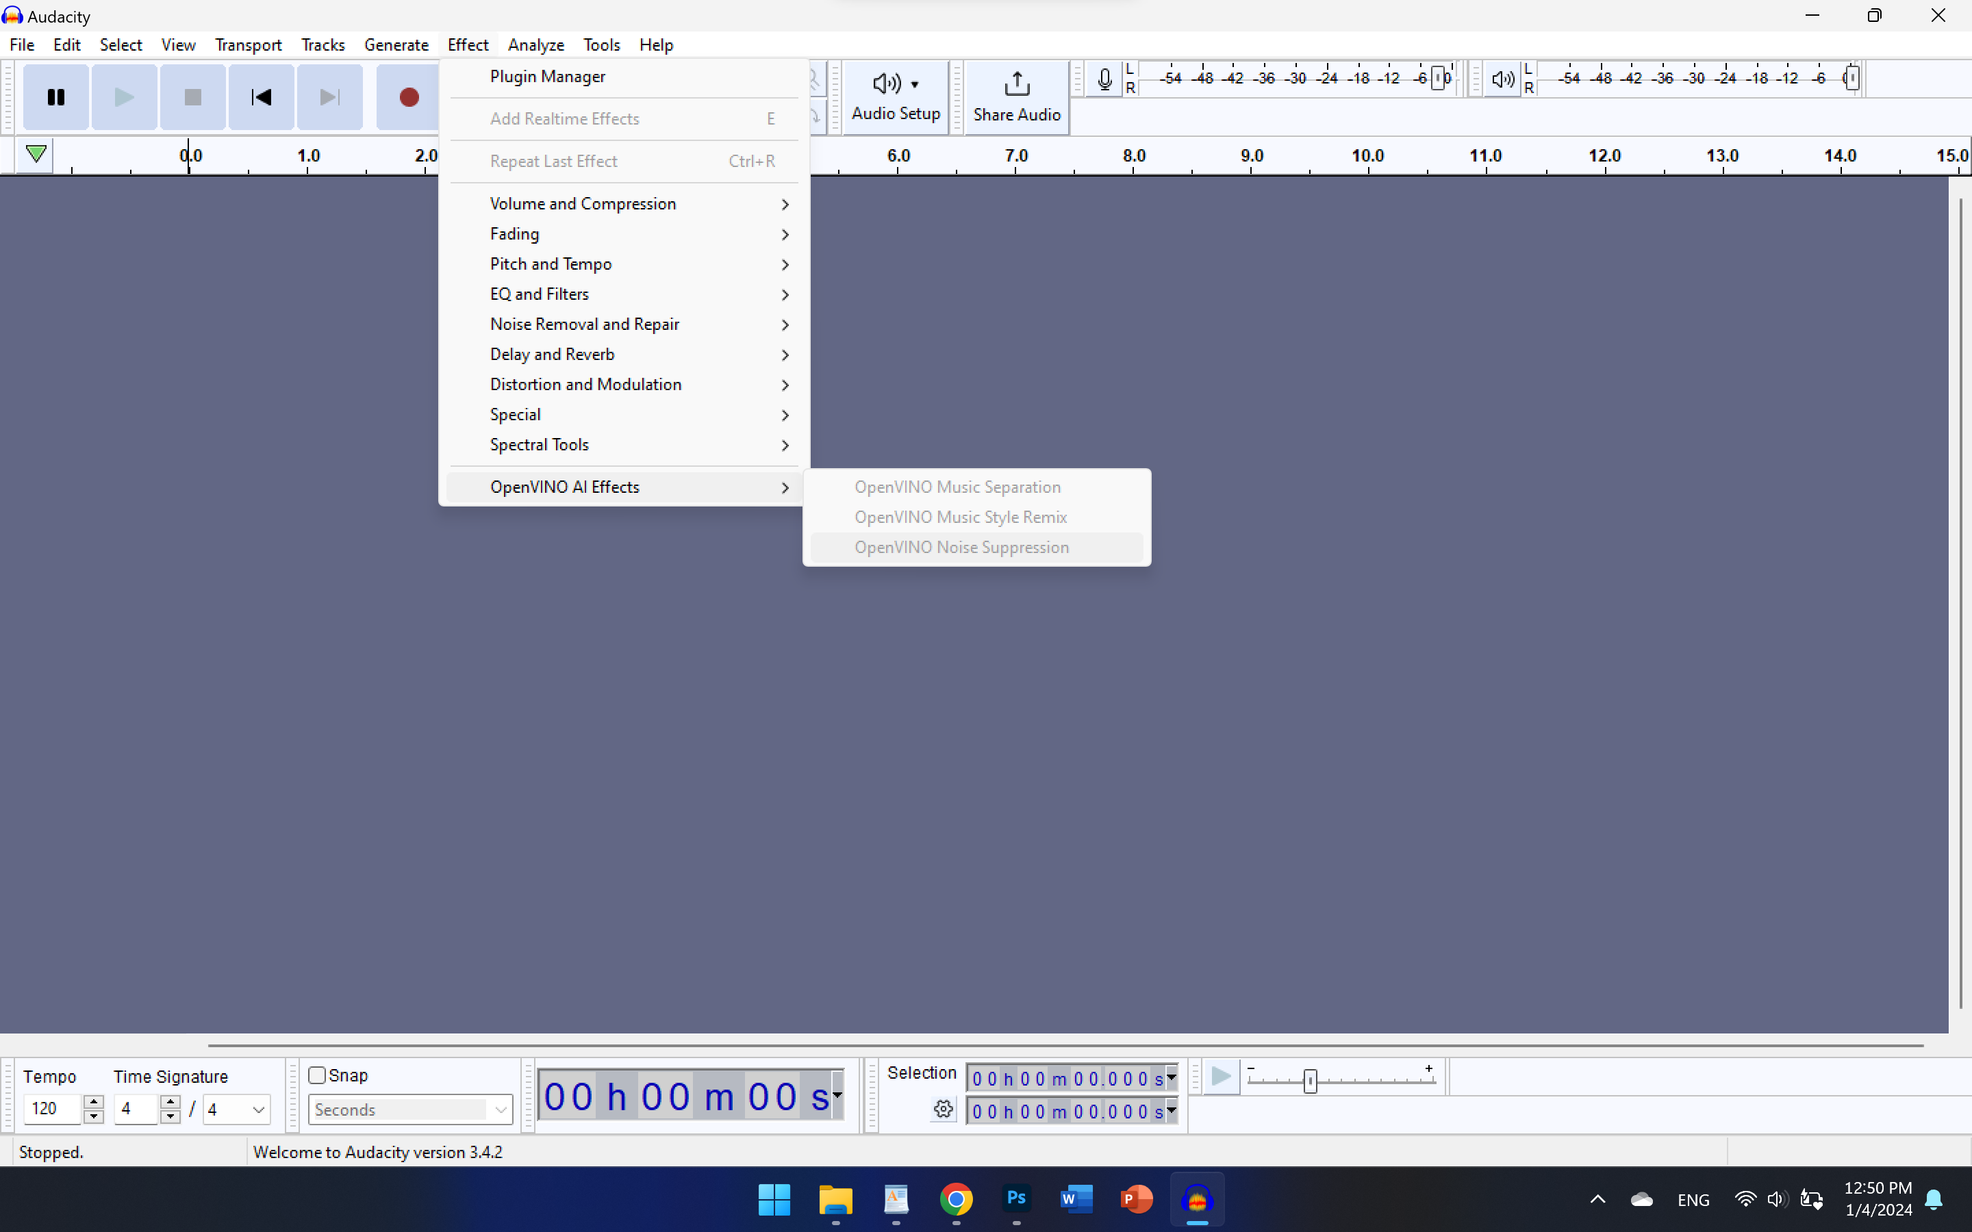This screenshot has height=1232, width=1972.
Task: Expand Delay and Reverb submenu
Action: click(624, 355)
